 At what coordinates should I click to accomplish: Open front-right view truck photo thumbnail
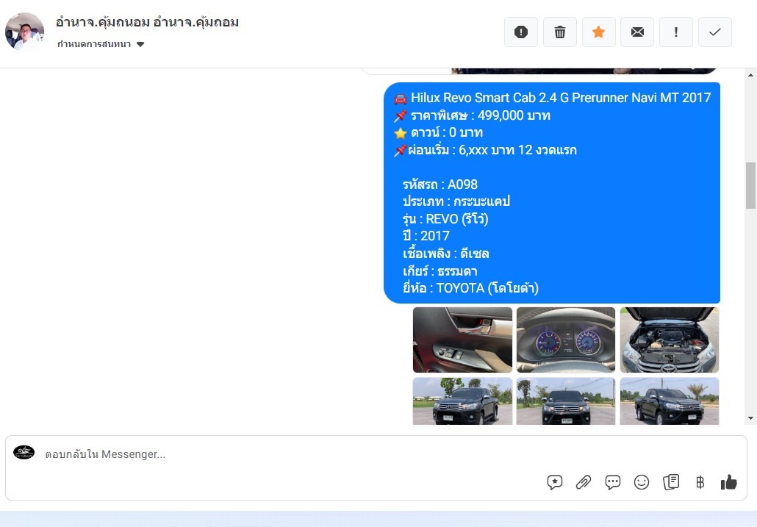tap(670, 401)
